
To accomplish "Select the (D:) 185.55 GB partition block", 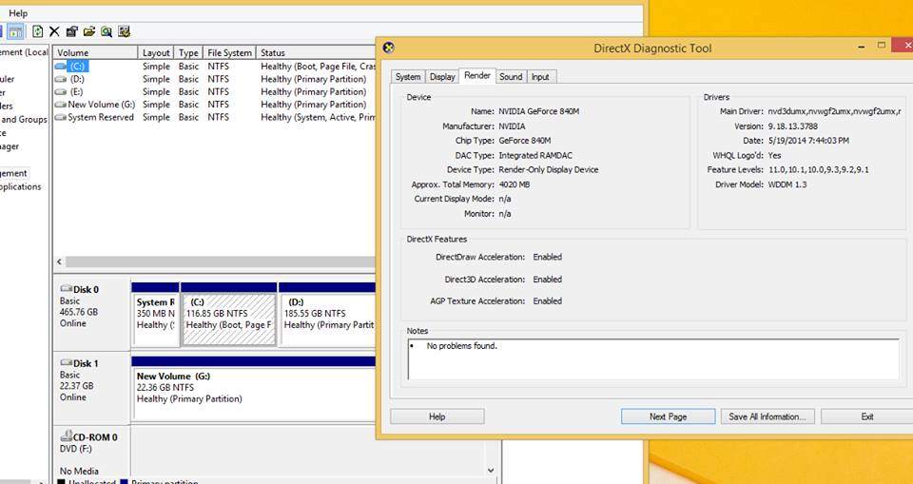I will point(327,315).
